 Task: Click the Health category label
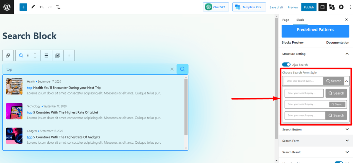[31, 81]
